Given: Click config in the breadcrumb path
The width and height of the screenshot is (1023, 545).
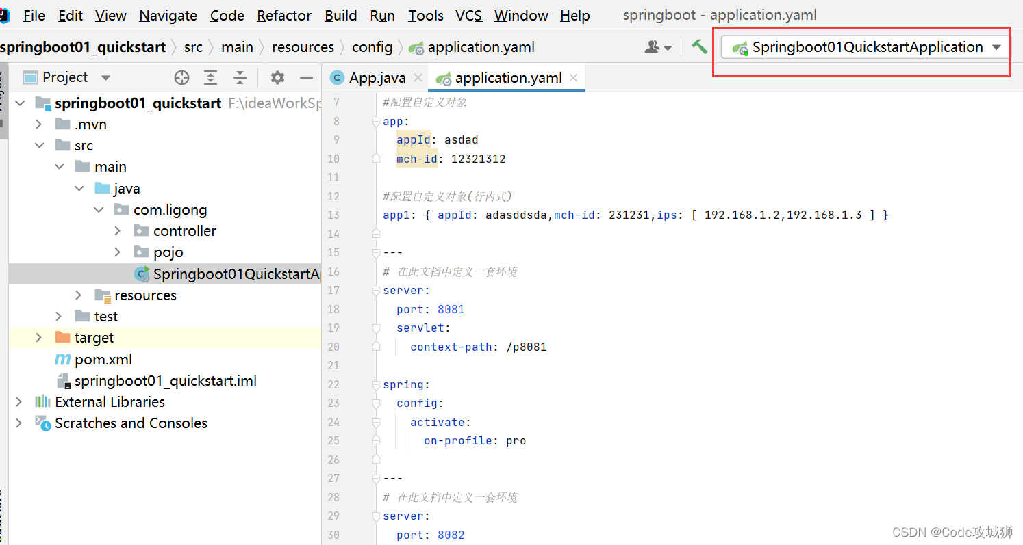Looking at the screenshot, I should click(x=372, y=47).
